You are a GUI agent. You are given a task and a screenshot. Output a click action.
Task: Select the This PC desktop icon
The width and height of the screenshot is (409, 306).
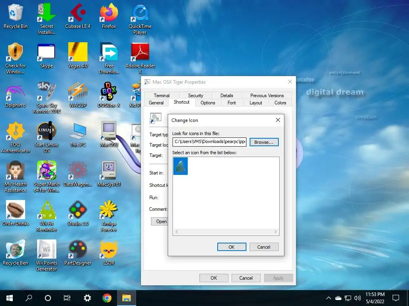(78, 135)
